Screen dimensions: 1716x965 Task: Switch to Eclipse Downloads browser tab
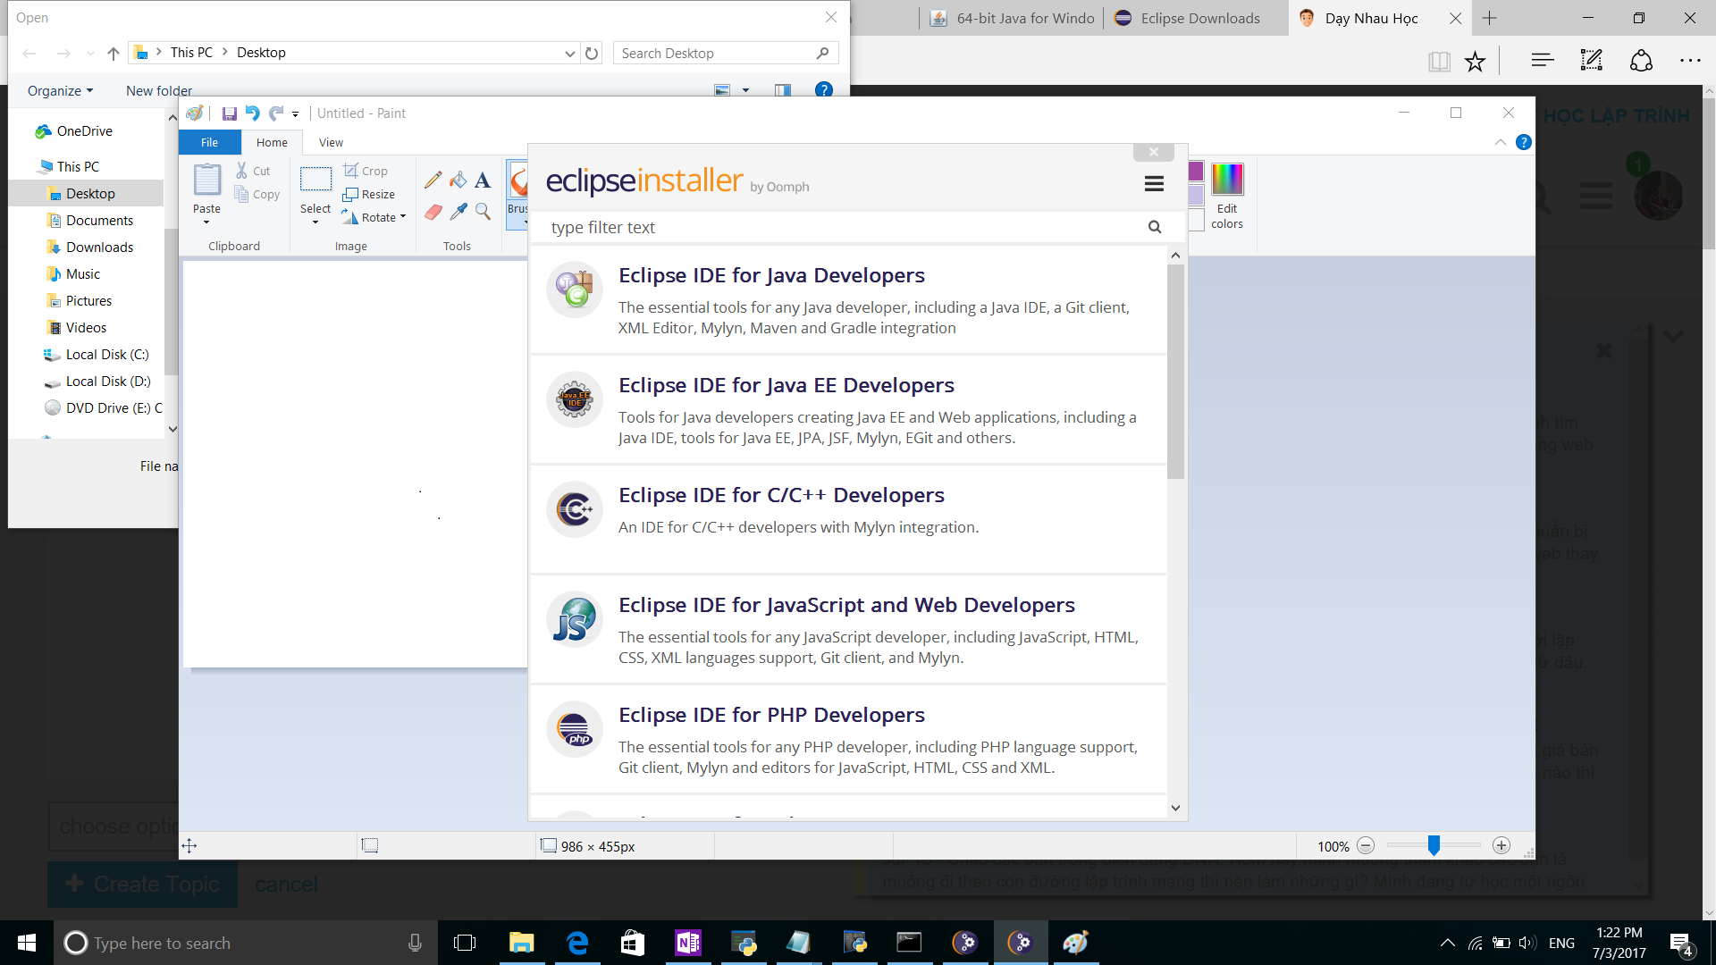[1196, 18]
